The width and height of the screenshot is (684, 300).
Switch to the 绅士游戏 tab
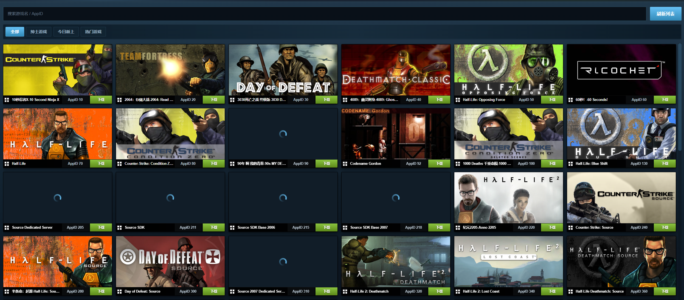(x=39, y=32)
